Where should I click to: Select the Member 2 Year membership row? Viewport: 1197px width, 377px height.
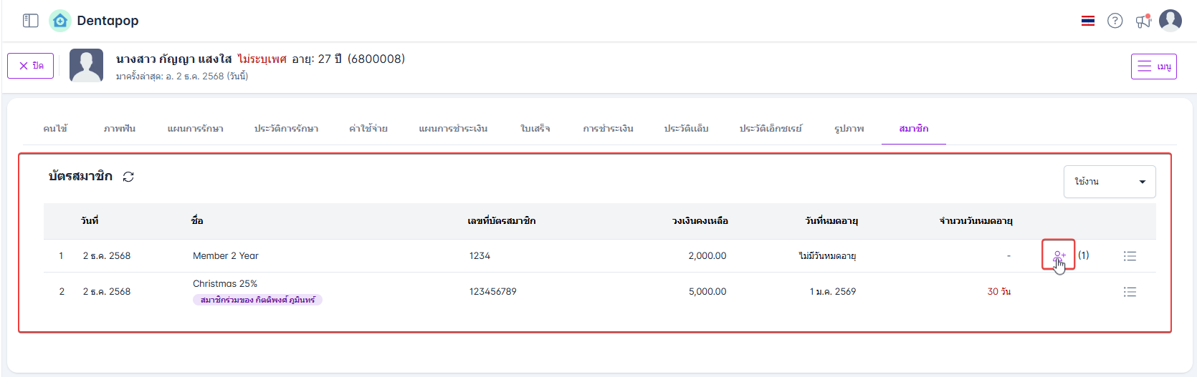[x=225, y=256]
